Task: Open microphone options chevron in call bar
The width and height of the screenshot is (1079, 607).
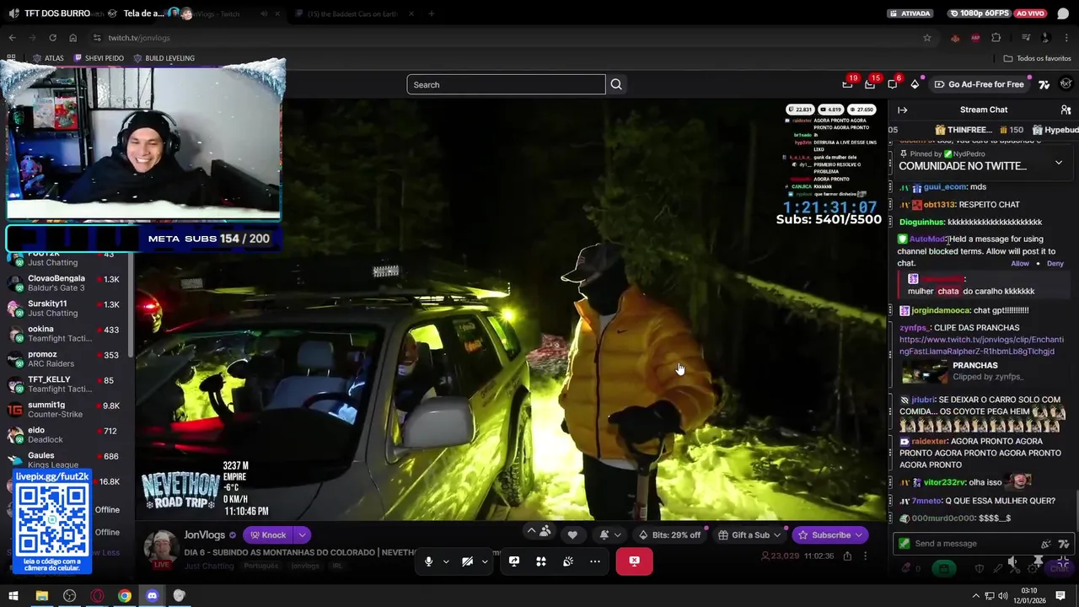Action: pos(446,561)
